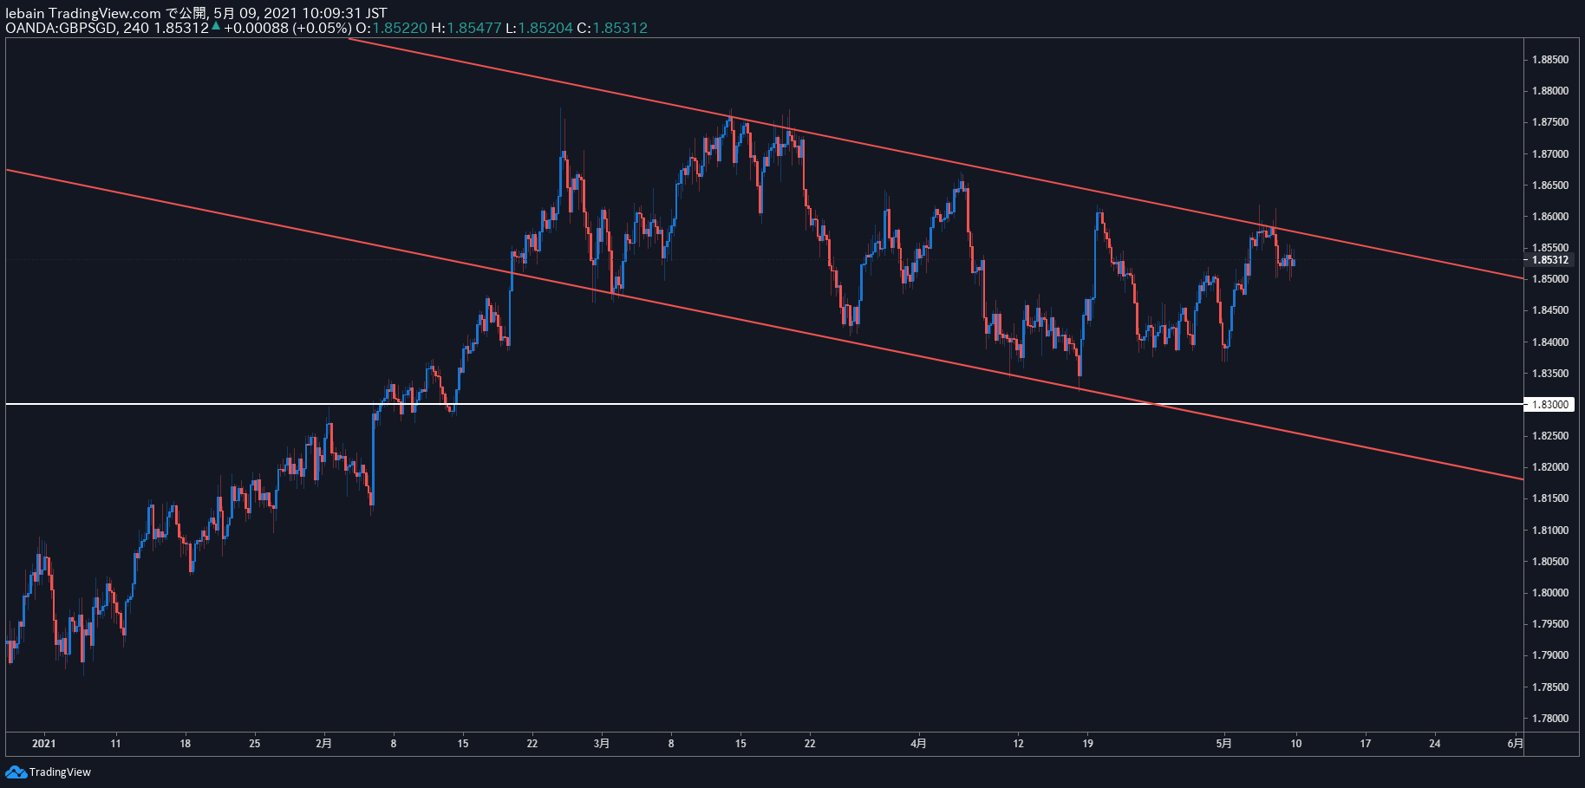Click the 25 date label before 2月
The image size is (1585, 788).
(x=254, y=744)
